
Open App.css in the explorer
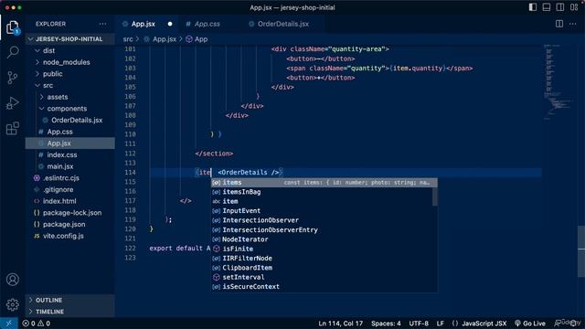click(70, 132)
